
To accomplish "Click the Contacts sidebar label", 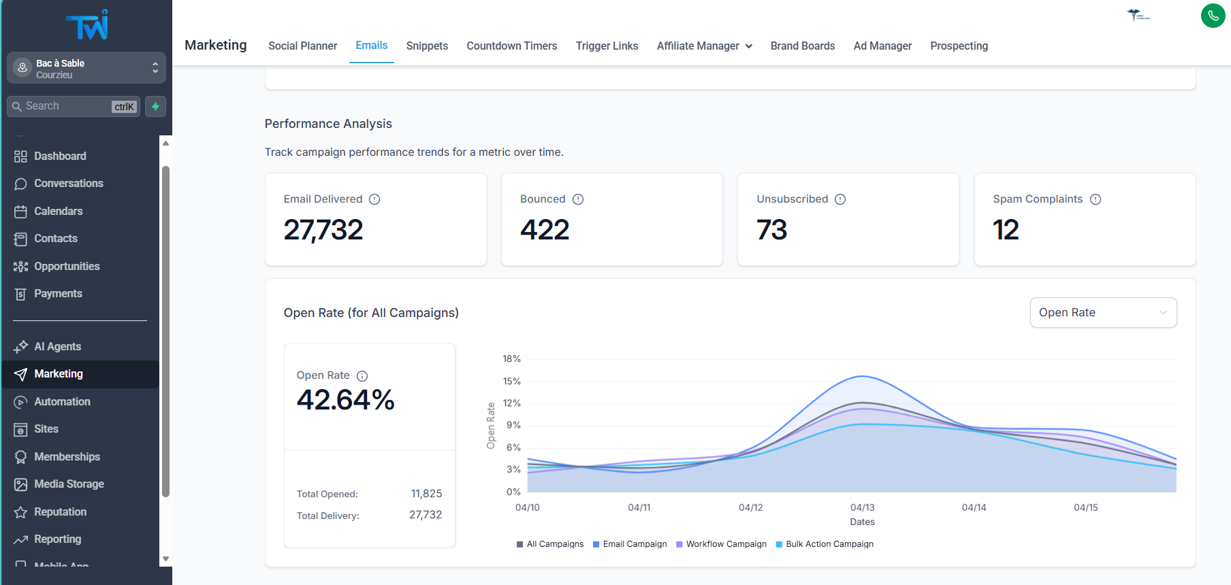I will (x=56, y=239).
